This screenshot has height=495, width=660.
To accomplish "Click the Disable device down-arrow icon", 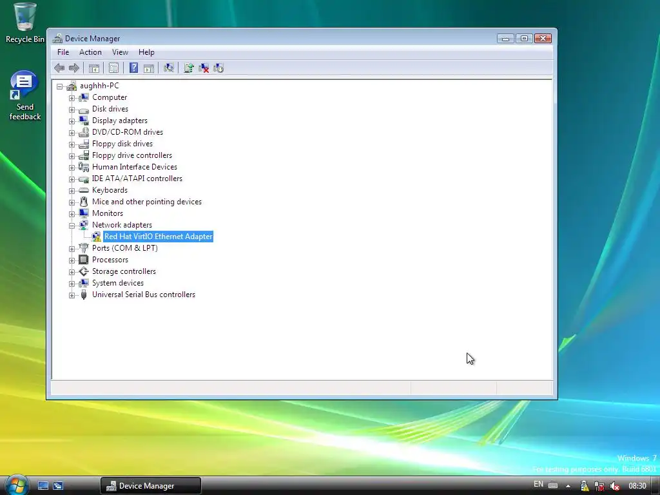I will click(218, 68).
